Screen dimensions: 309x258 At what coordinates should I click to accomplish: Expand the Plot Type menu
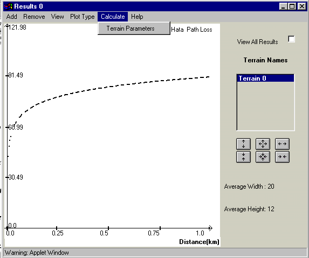click(83, 17)
